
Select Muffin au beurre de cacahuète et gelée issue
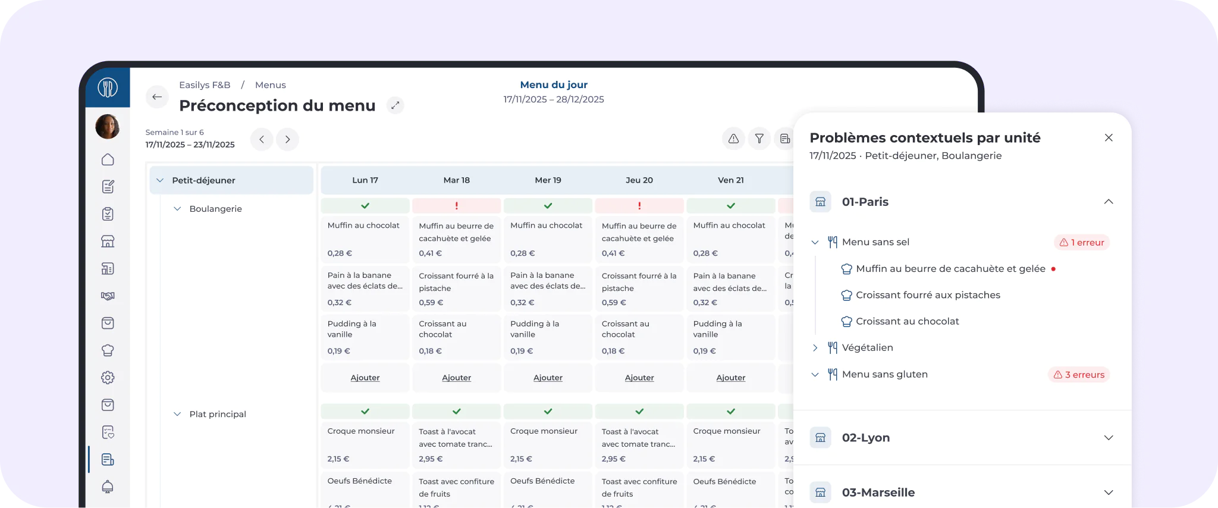coord(950,269)
